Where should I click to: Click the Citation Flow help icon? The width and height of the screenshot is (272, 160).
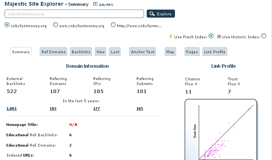(x=196, y=84)
